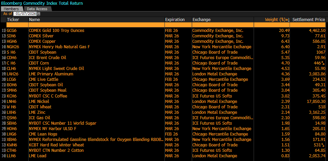Select the GCG6 ticker

pyautogui.click(x=12, y=31)
